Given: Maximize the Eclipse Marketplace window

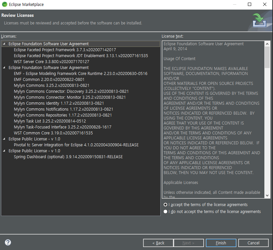Looking at the screenshot, I should pos(250,4).
